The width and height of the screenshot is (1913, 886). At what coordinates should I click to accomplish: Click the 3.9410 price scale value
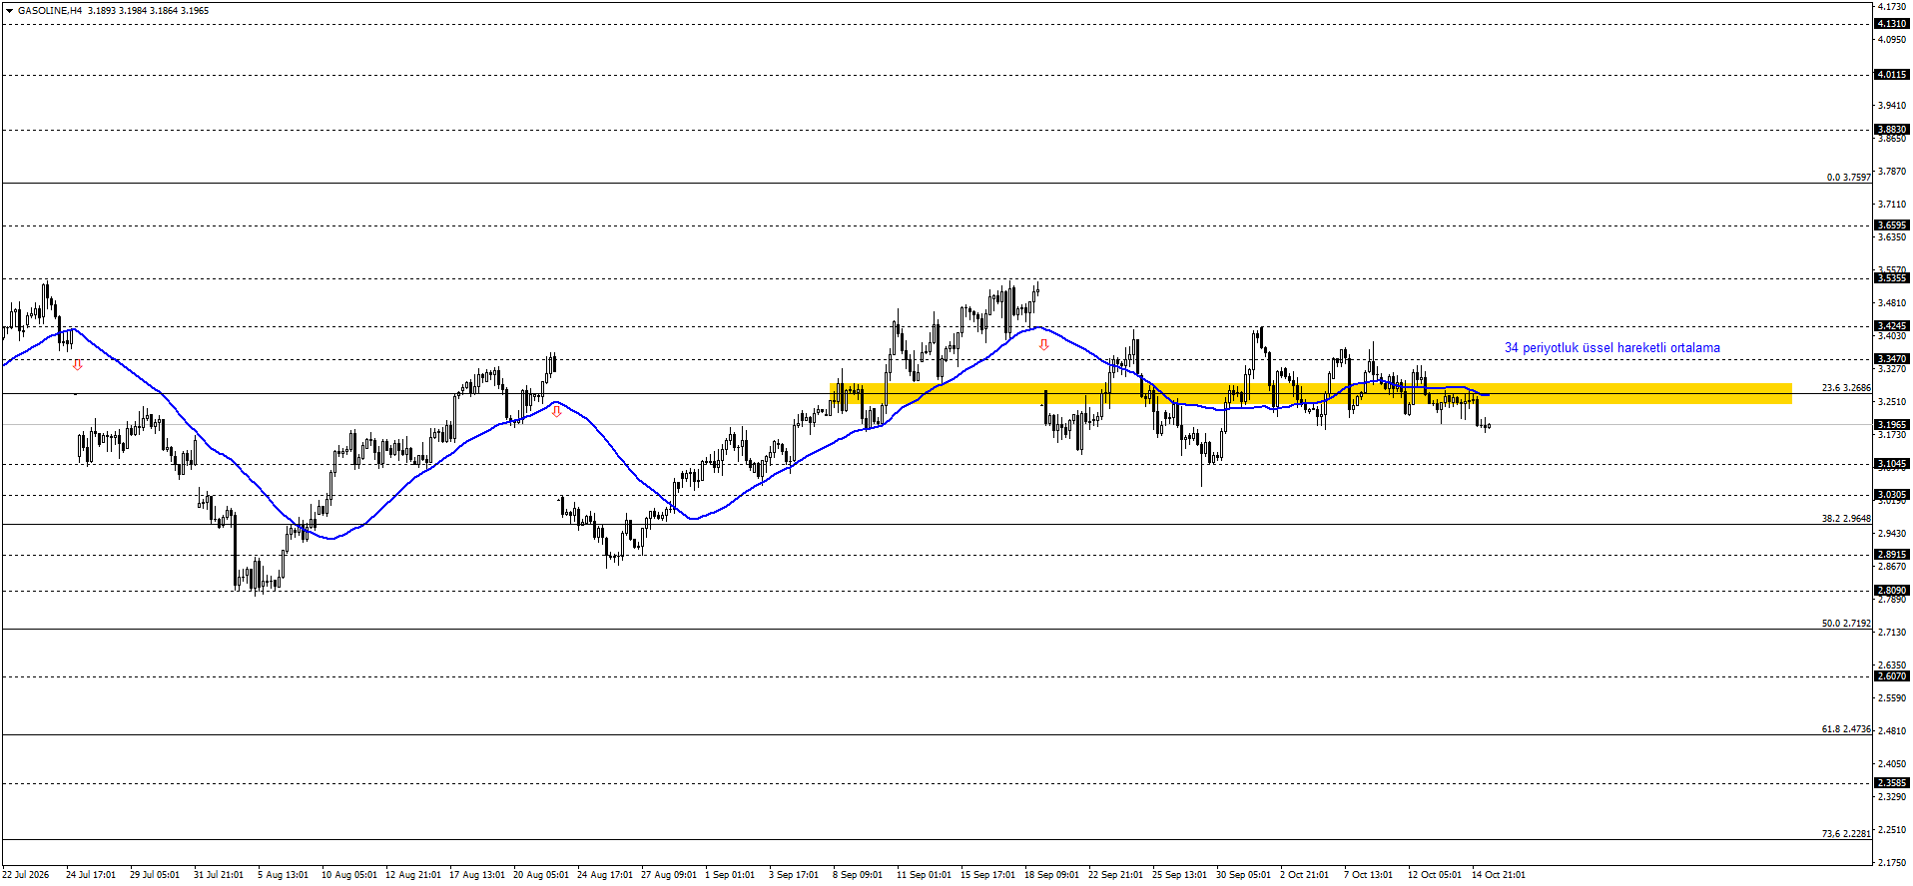(1892, 106)
